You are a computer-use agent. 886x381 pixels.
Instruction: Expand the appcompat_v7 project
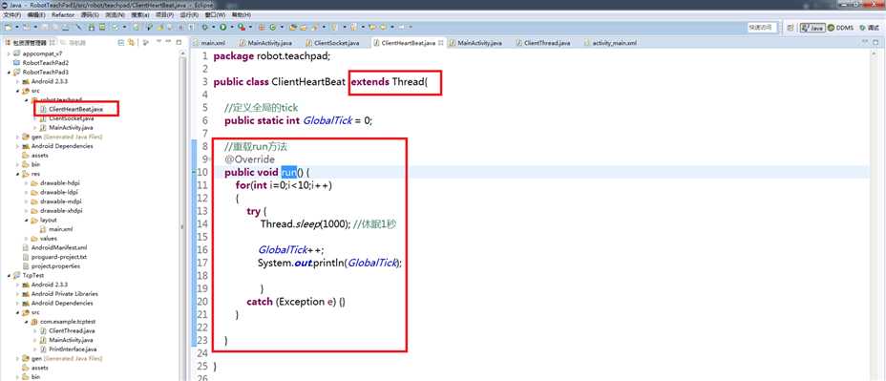tap(9, 53)
